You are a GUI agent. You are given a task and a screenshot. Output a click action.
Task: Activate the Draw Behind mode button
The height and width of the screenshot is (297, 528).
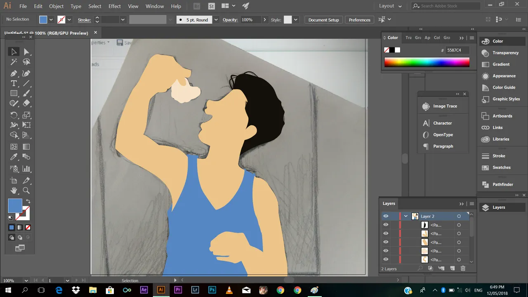pos(19,238)
